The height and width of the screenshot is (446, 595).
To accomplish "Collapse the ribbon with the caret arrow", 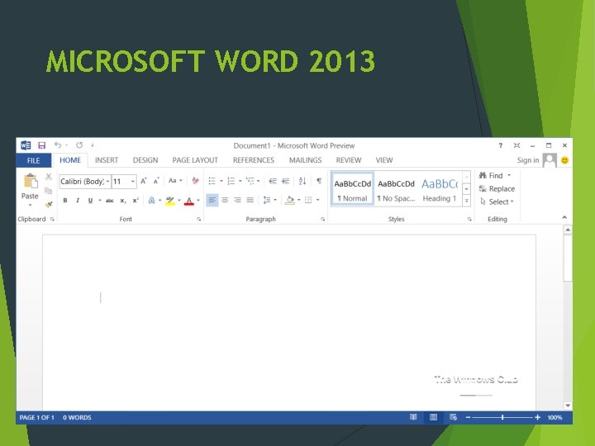I will tap(564, 217).
